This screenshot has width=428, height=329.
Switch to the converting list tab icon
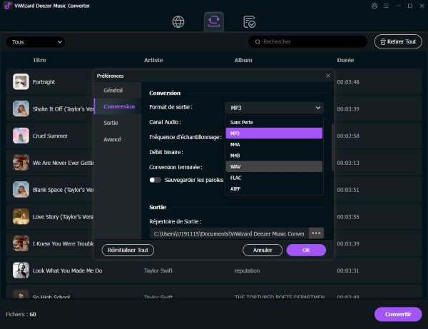tap(214, 21)
